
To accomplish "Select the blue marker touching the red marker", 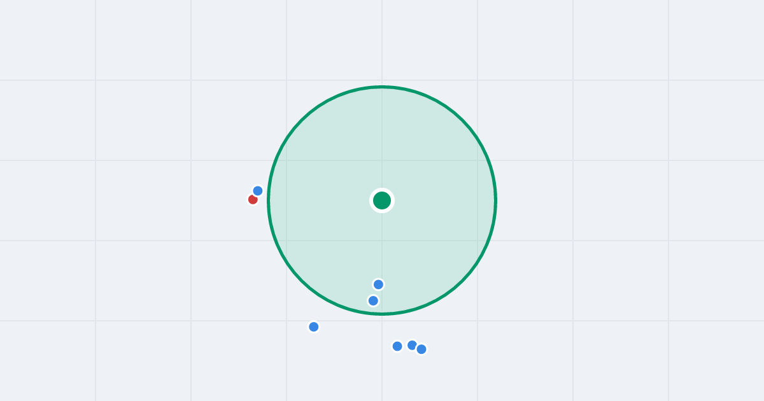I will (258, 191).
